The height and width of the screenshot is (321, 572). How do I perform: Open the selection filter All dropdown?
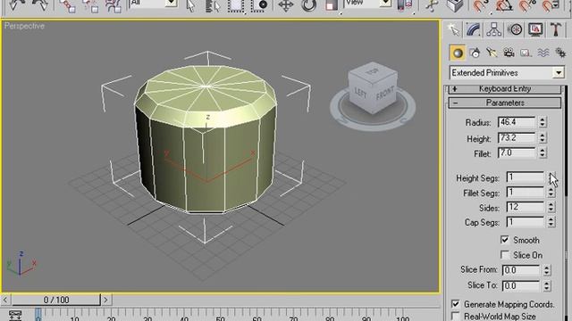click(x=171, y=3)
